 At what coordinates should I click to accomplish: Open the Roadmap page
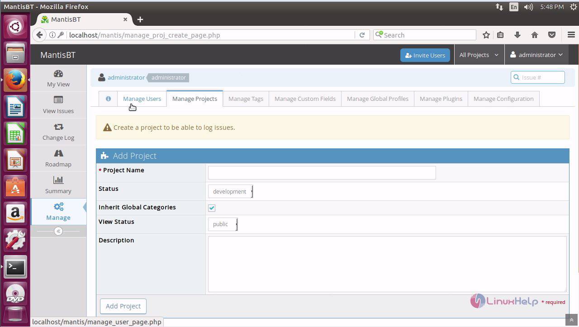(x=58, y=158)
